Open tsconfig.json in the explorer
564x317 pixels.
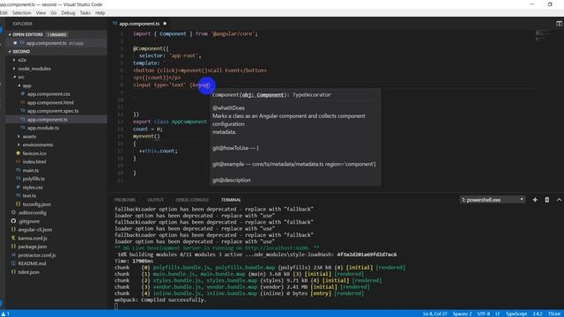(x=36, y=204)
